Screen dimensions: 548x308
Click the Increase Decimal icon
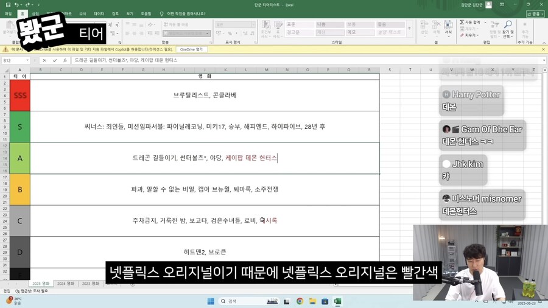[245, 33]
